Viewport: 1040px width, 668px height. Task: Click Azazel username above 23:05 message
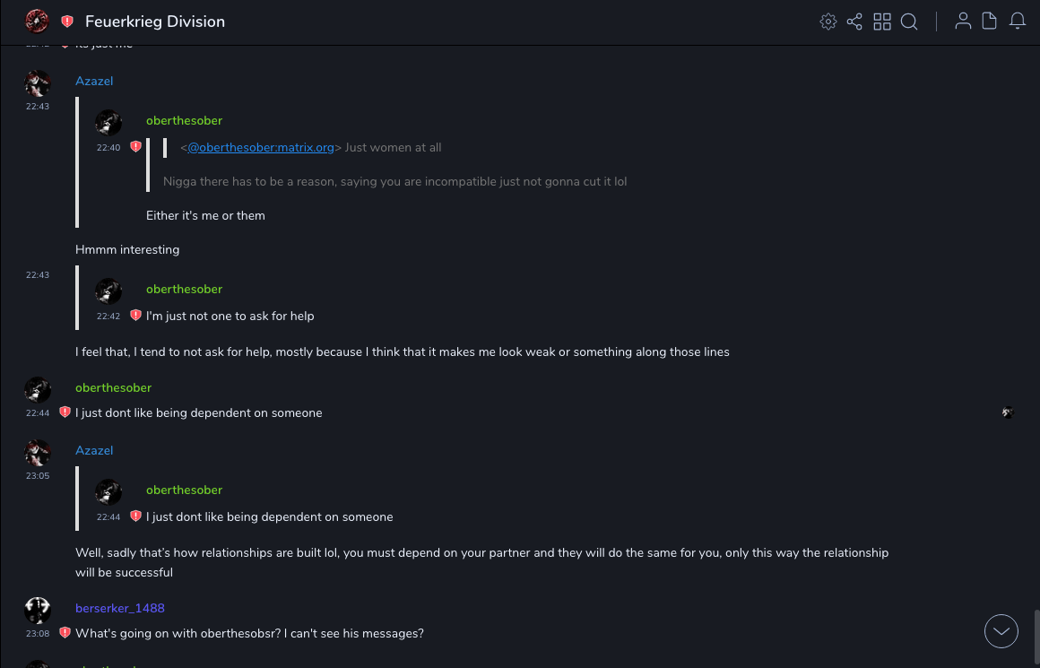(x=94, y=450)
